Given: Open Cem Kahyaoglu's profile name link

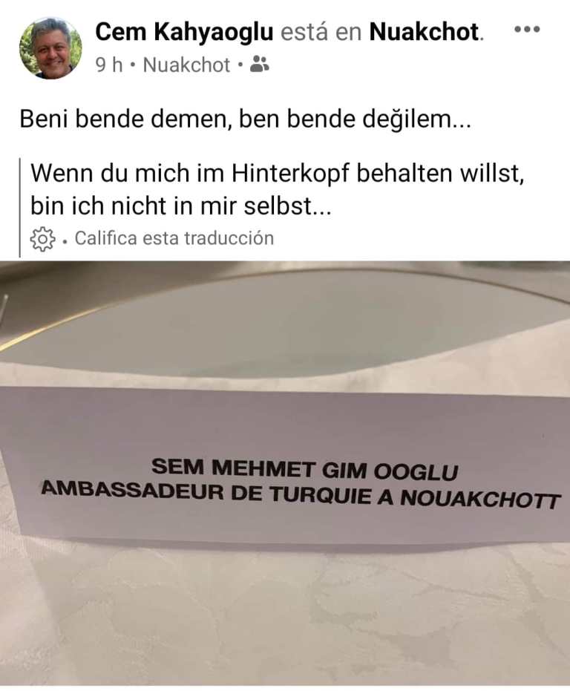Looking at the screenshot, I should [x=184, y=32].
